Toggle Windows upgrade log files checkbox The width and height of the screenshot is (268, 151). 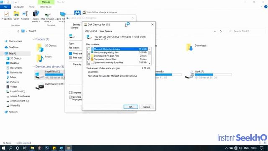[x=89, y=52]
